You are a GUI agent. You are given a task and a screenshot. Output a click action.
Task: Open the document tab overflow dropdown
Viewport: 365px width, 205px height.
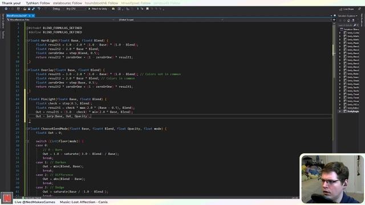(331, 16)
